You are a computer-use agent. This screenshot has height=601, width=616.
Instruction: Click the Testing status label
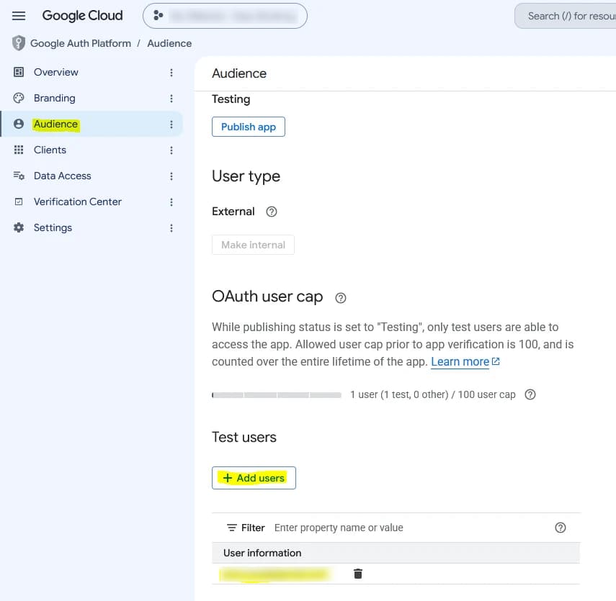coord(231,99)
